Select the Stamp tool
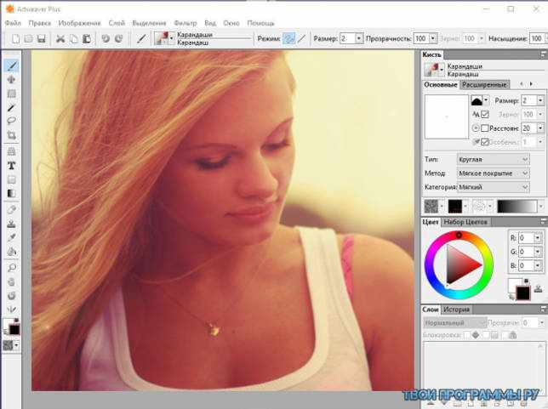Screen dimensions: 548x409 (x=12, y=224)
